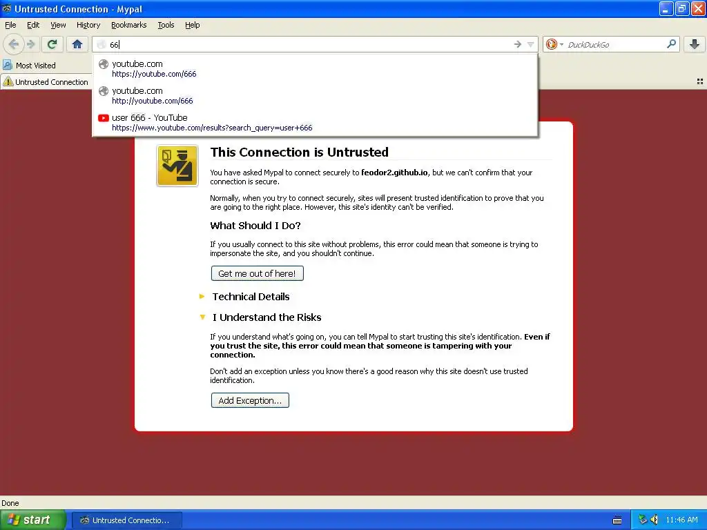The image size is (707, 530).
Task: Select the user 666 - YouTube suggestion
Action: (x=315, y=123)
